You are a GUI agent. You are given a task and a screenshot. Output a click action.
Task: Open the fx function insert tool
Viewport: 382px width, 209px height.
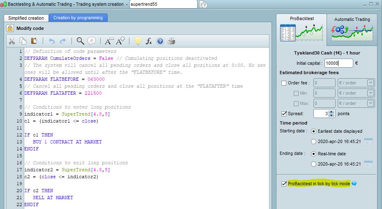click(x=149, y=41)
